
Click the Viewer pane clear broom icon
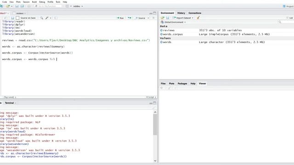pos(170,88)
